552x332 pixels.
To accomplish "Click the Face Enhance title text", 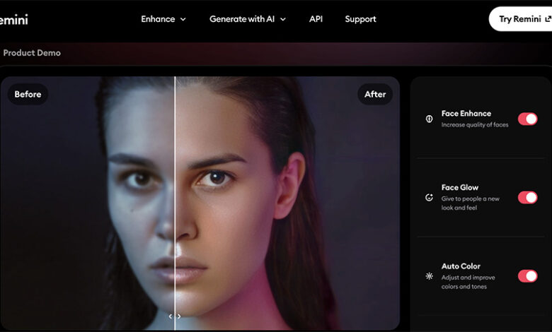I will 466,114.
